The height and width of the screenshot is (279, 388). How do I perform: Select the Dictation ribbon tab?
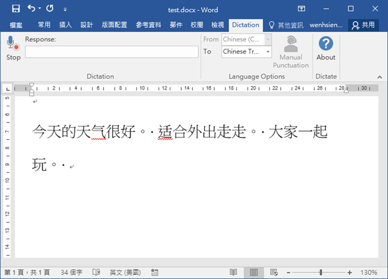click(246, 25)
